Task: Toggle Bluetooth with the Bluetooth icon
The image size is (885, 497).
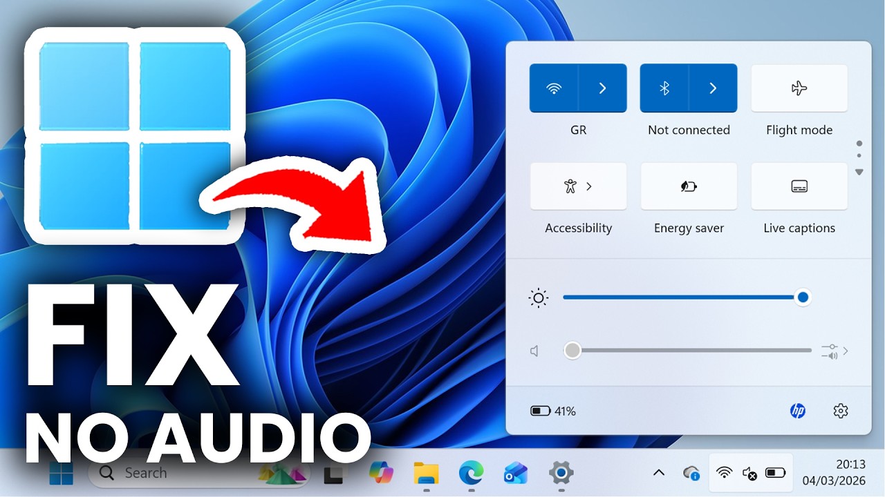Action: pyautogui.click(x=664, y=88)
